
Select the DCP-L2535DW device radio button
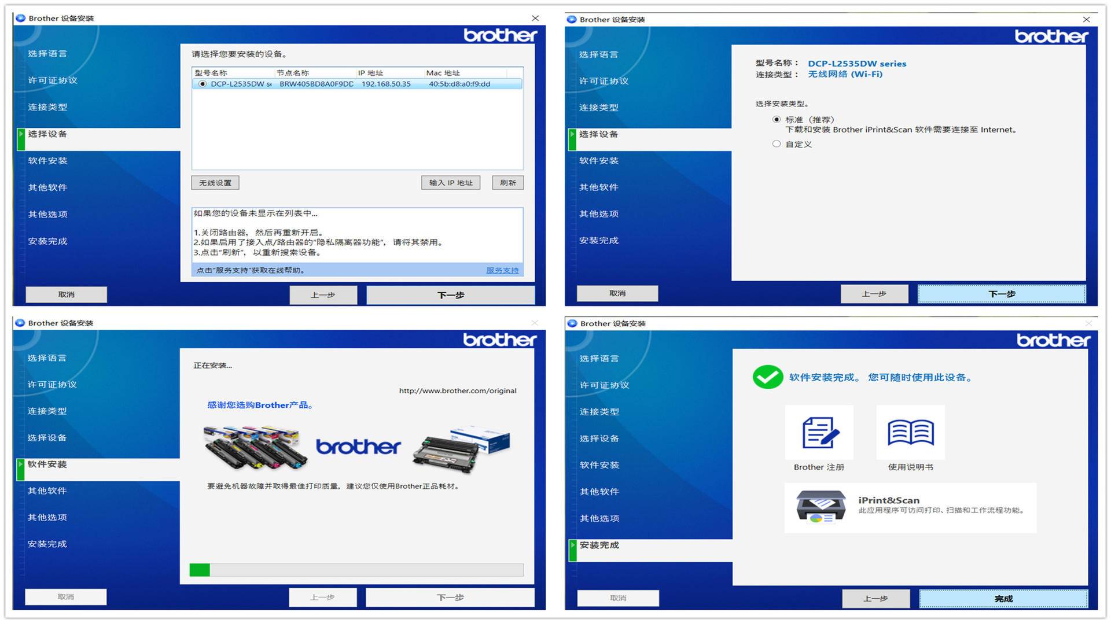point(203,84)
